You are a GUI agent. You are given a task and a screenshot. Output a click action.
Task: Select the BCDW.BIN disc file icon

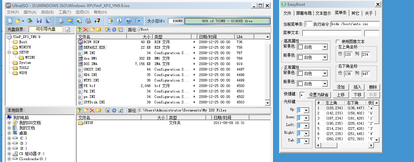tap(81, 42)
